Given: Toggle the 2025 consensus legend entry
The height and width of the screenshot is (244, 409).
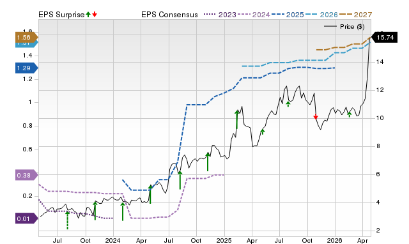Looking at the screenshot, I should point(288,15).
